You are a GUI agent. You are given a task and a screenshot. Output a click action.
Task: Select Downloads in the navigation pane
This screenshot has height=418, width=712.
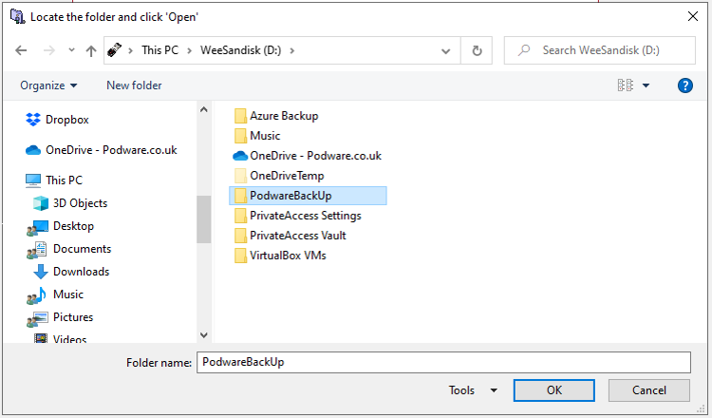coord(81,272)
